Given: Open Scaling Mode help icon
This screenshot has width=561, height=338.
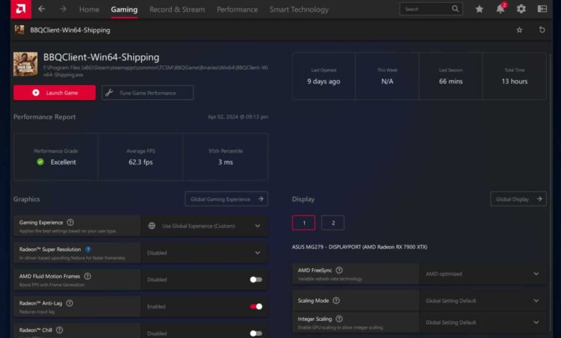Looking at the screenshot, I should pos(337,301).
